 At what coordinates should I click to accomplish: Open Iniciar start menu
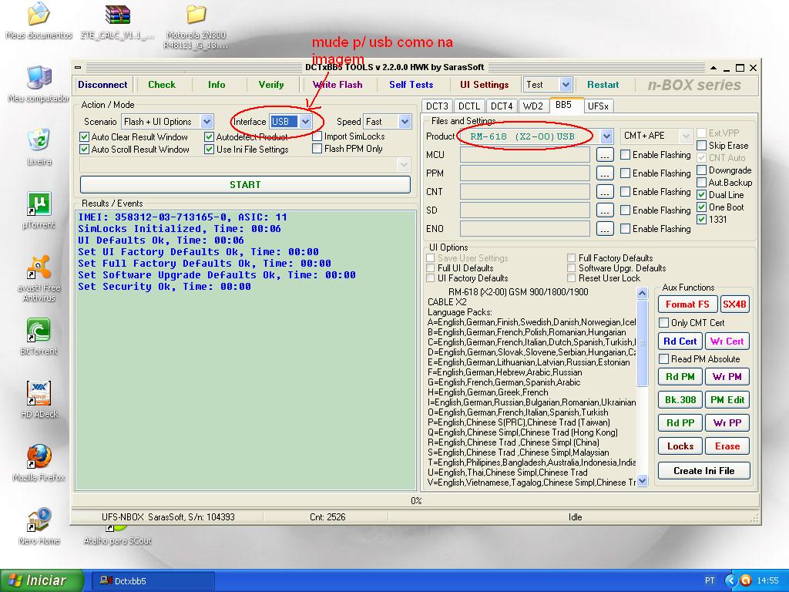(x=42, y=580)
